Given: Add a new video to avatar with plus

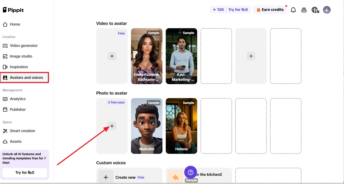Looking at the screenshot, I should point(112,56).
